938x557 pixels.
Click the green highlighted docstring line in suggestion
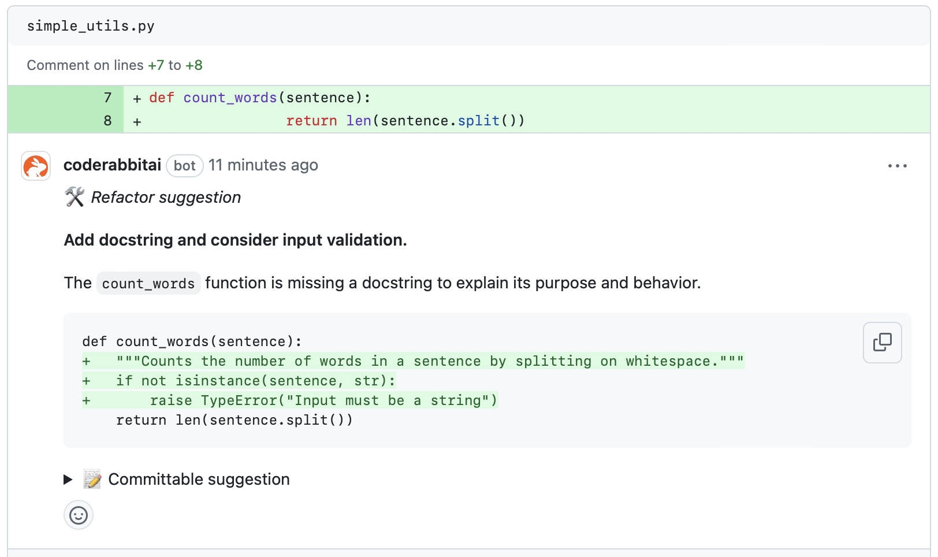point(413,361)
